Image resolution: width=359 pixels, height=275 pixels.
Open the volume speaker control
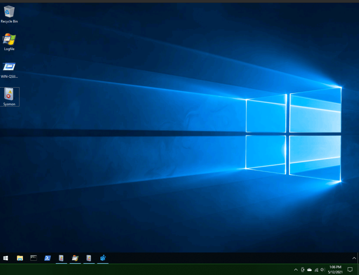pyautogui.click(x=323, y=270)
